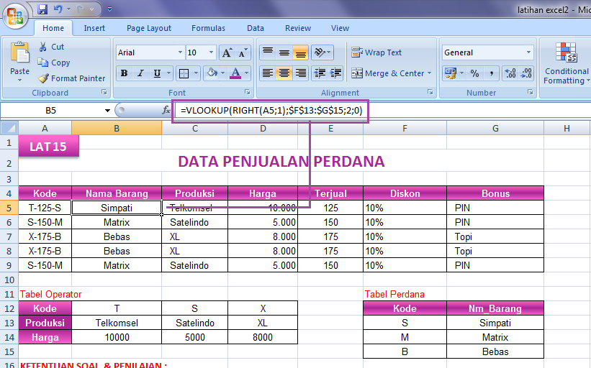591x368 pixels.
Task: Apply Comma Style number format
Action: (x=492, y=73)
